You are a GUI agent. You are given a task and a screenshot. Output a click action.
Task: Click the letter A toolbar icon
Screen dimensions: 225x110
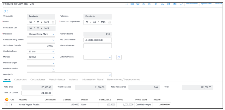click(150, 4)
